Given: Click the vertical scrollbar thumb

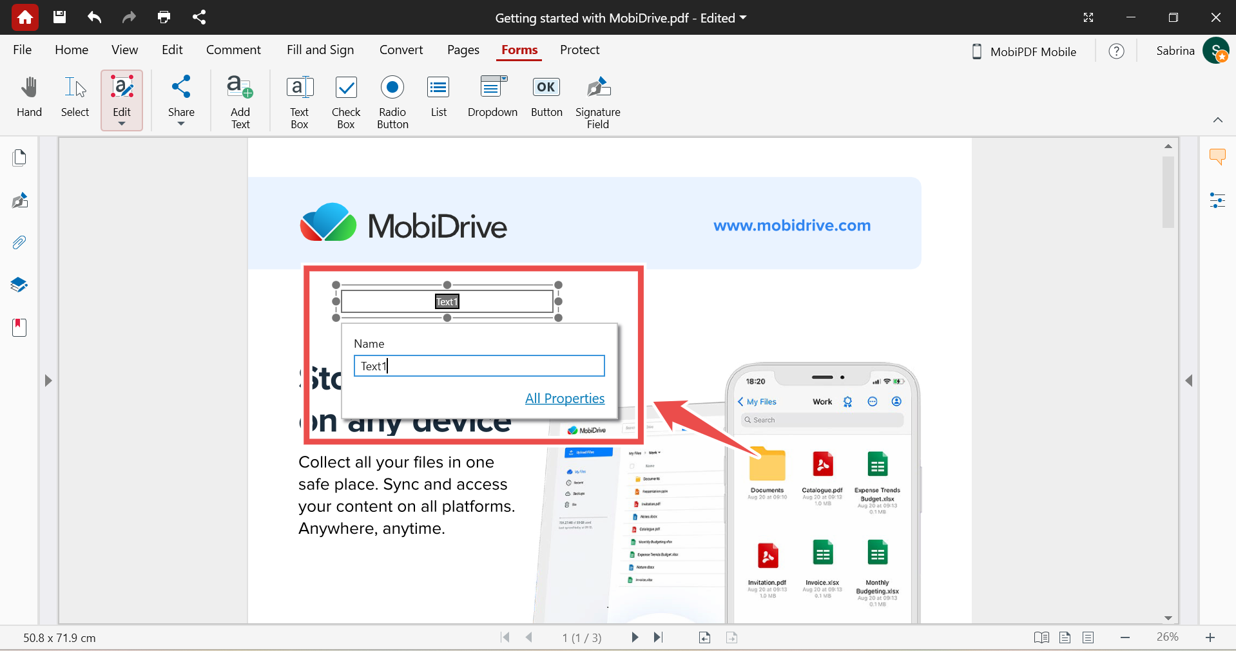Looking at the screenshot, I should pos(1168,192).
